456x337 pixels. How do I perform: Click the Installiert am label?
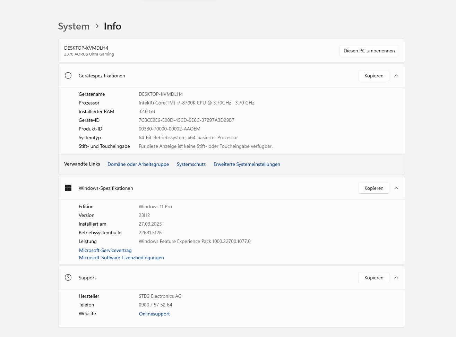click(x=92, y=224)
